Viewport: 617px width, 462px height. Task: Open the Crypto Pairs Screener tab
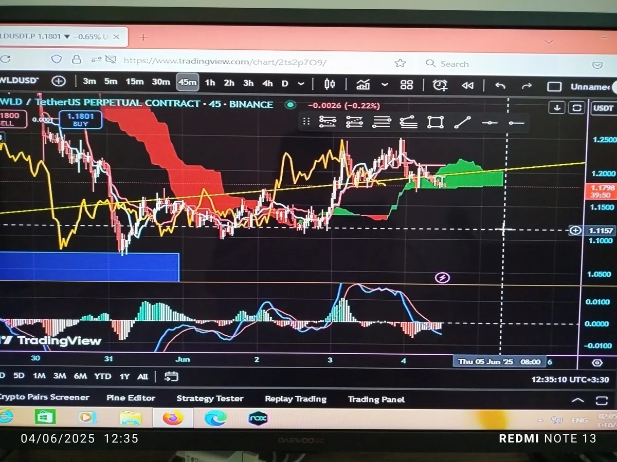pos(44,397)
